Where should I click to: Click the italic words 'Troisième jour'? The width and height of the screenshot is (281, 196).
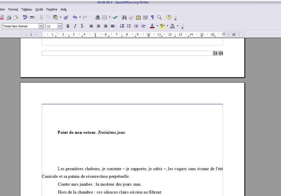coord(111,133)
